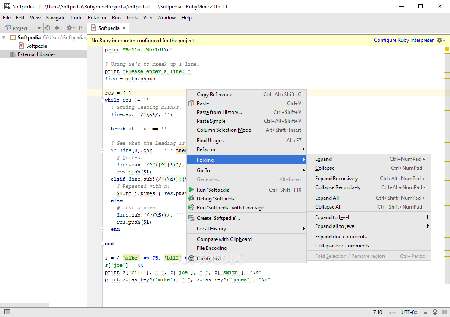The height and width of the screenshot is (317, 450).
Task: Open the Hector inspector icon in status bar
Action: click(435, 312)
